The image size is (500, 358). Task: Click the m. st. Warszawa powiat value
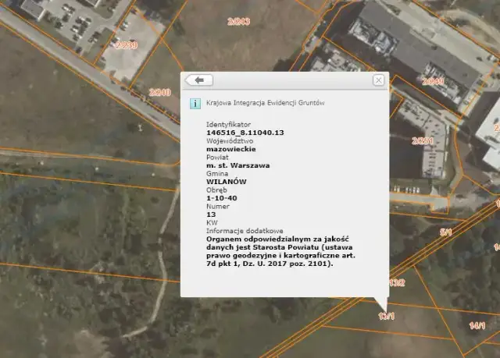tap(237, 165)
